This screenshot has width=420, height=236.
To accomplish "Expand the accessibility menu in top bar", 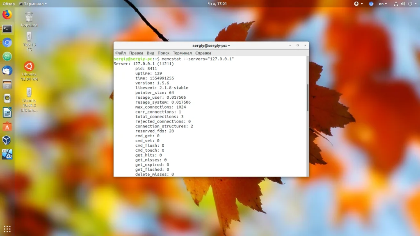I will [x=358, y=4].
